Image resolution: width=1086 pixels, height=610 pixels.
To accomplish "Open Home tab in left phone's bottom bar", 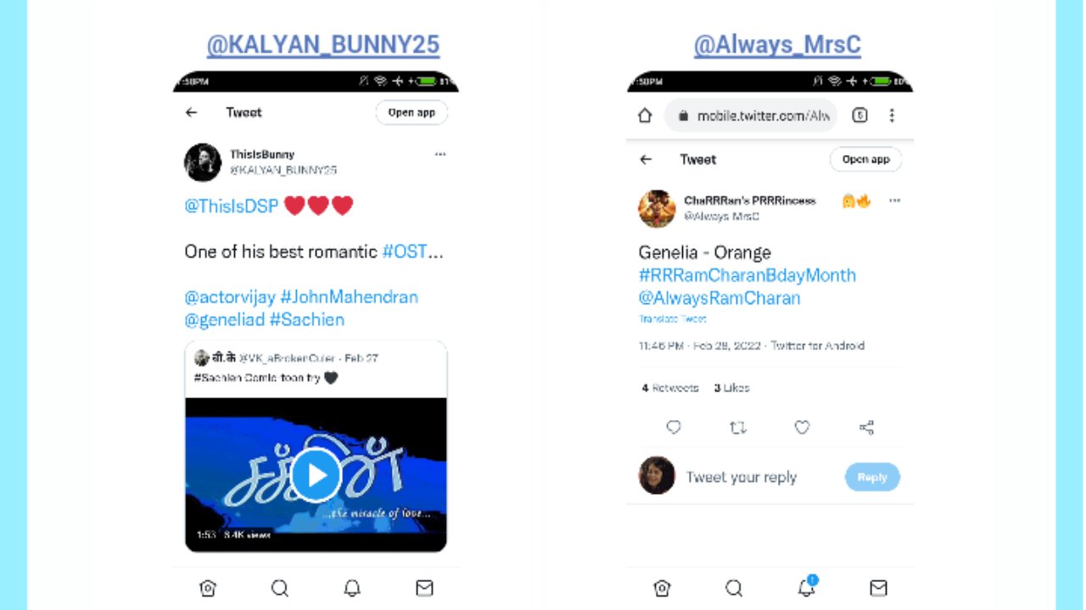I will [x=208, y=588].
